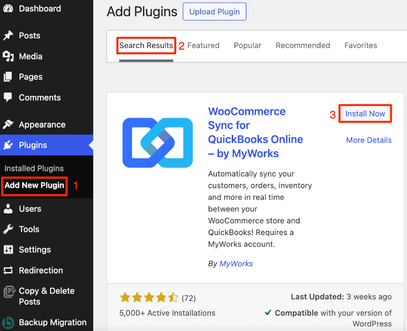Screen dimensions: 407x331
Task: Click the Tools wrench icon
Action: [8, 229]
